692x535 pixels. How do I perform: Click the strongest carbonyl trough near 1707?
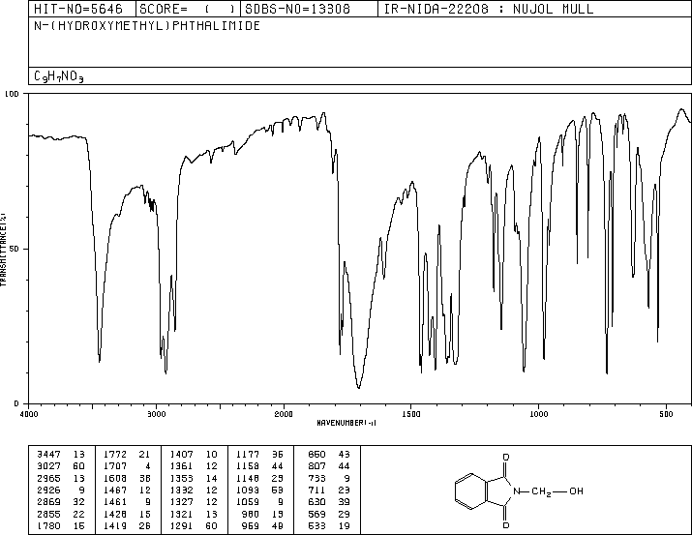359,387
